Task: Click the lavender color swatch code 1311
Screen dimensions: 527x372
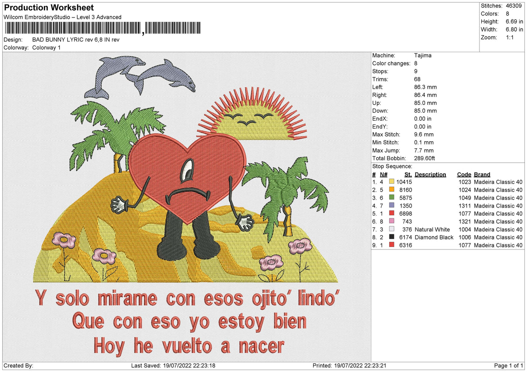Action: (392, 206)
